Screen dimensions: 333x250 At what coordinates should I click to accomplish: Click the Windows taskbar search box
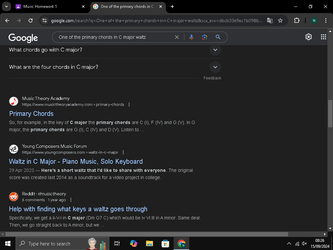pyautogui.click(x=62, y=243)
